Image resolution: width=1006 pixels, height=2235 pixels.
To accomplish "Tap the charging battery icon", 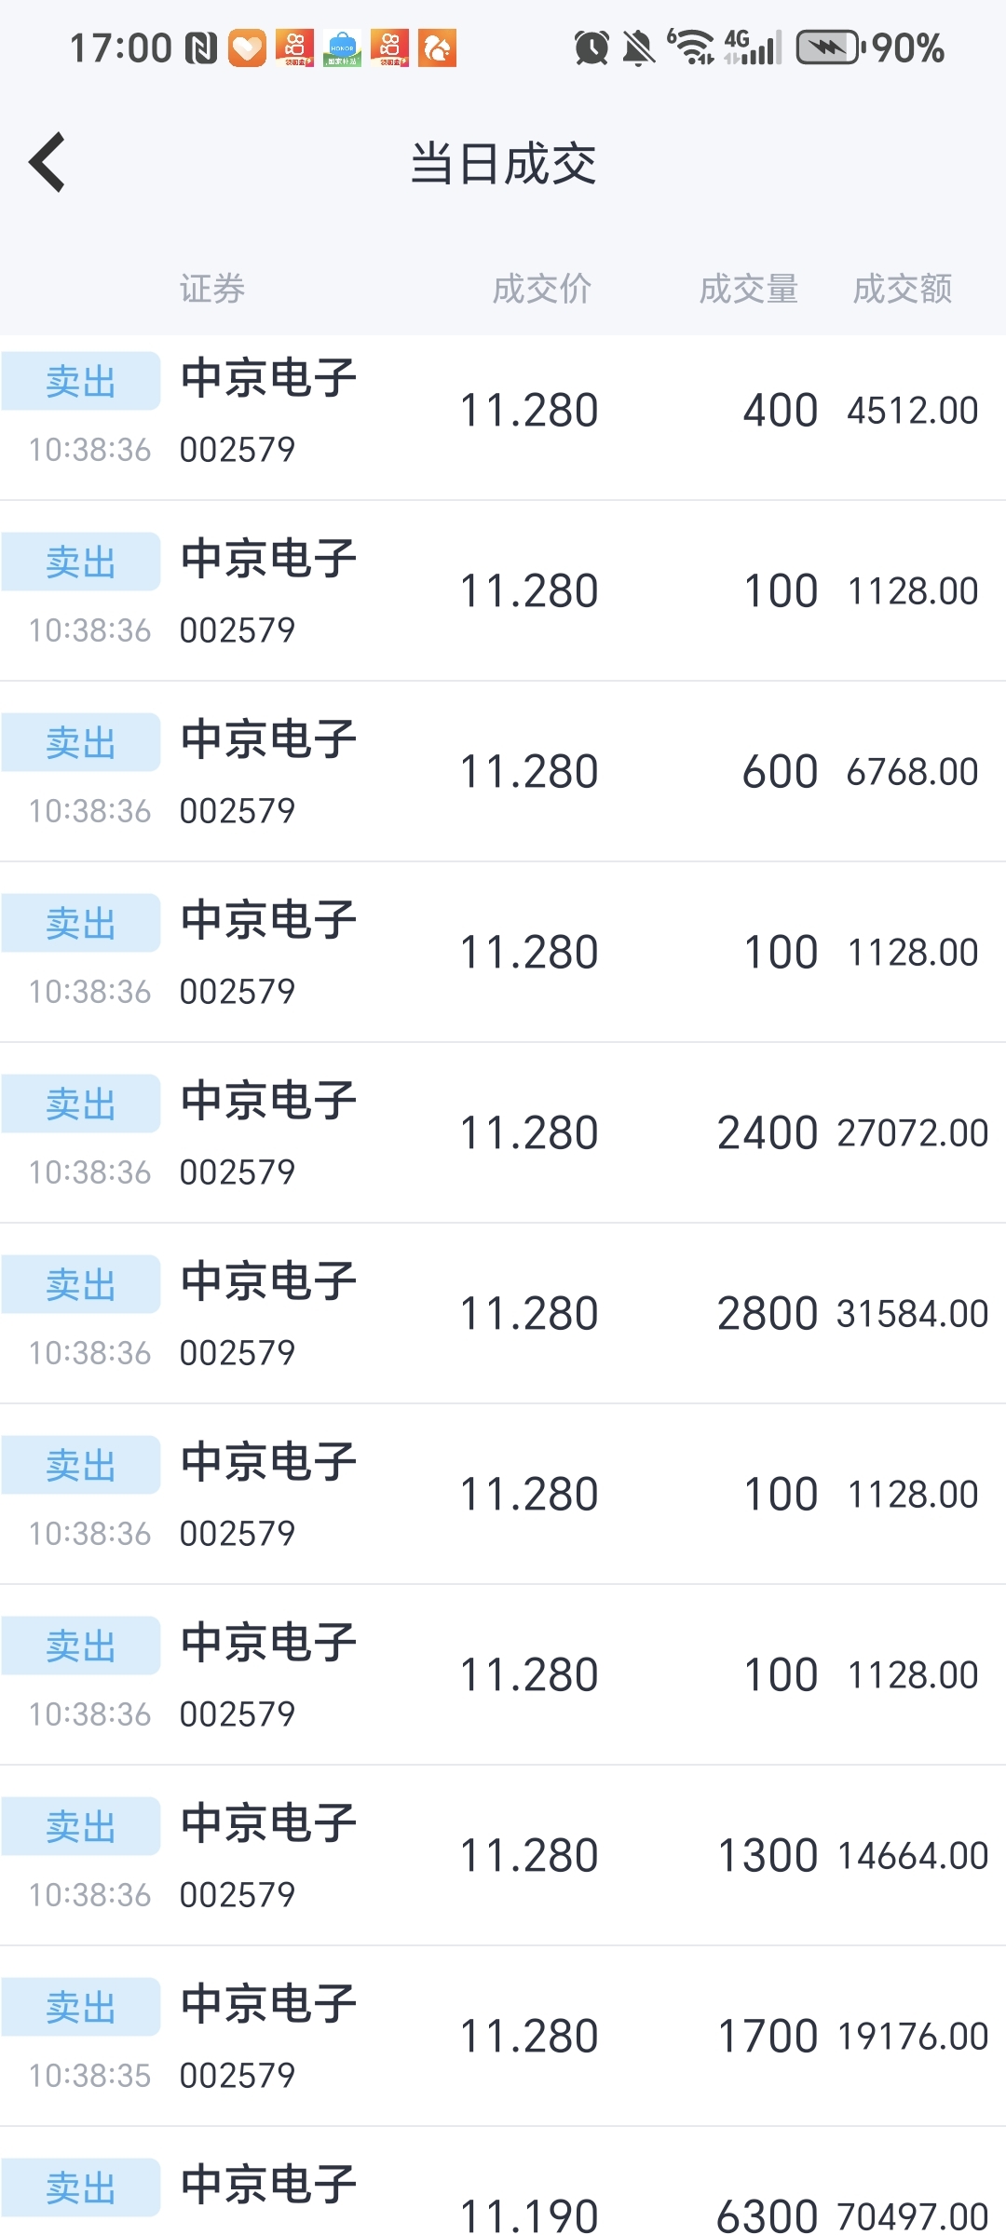I will pyautogui.click(x=828, y=47).
